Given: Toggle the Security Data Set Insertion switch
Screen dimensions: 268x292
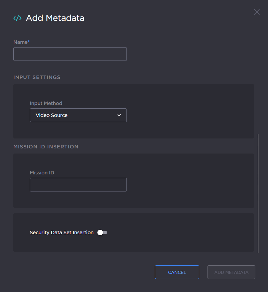Looking at the screenshot, I should [x=102, y=233].
